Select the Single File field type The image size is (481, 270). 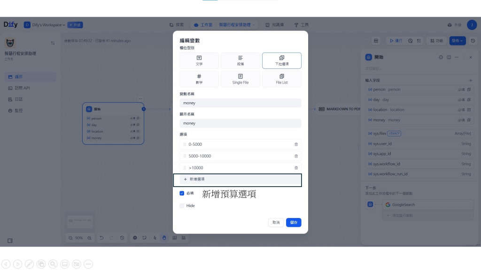click(240, 79)
